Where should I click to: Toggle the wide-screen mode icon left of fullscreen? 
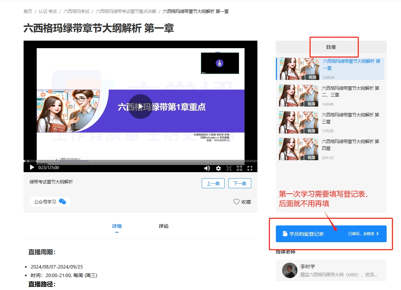pos(239,168)
